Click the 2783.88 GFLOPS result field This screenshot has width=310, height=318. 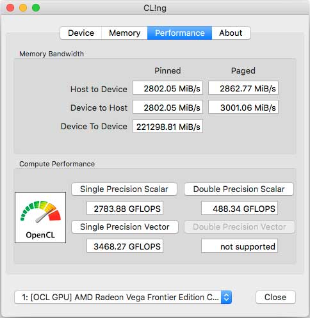[125, 208]
